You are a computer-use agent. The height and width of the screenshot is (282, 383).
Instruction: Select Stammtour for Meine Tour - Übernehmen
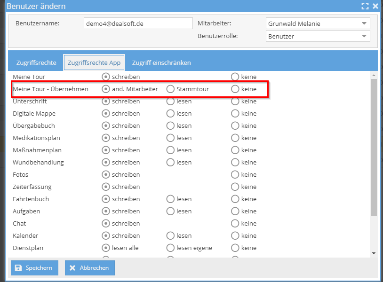pyautogui.click(x=170, y=89)
